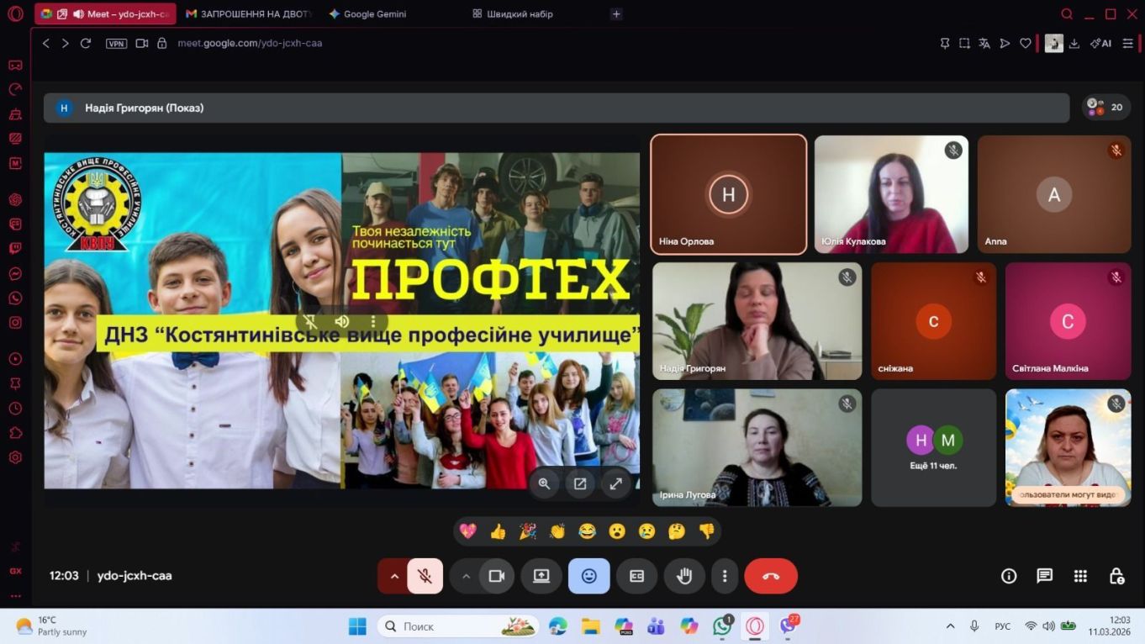Image resolution: width=1145 pixels, height=644 pixels.
Task: Open the activities grid icon
Action: coord(1080,576)
